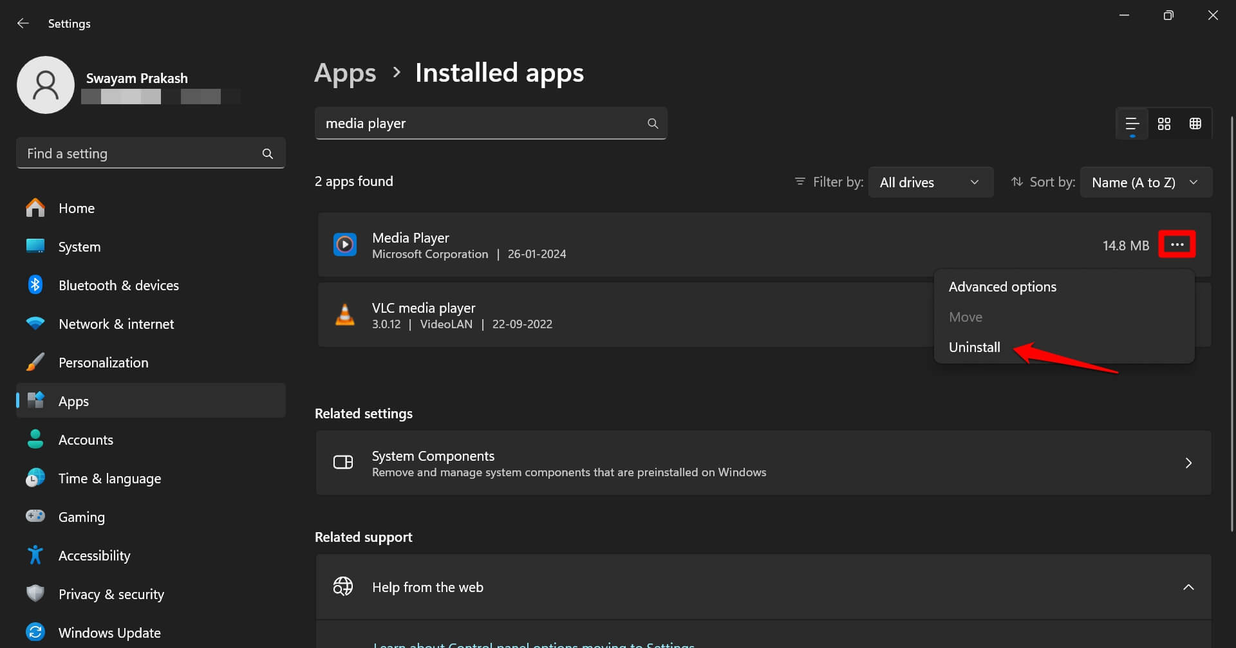Viewport: 1236px width, 648px height.
Task: Click the media player search field
Action: tap(491, 124)
